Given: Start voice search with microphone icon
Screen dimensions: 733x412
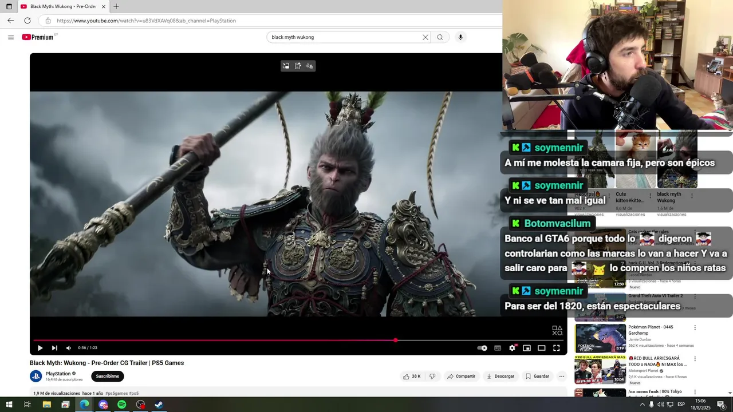Looking at the screenshot, I should 460,37.
